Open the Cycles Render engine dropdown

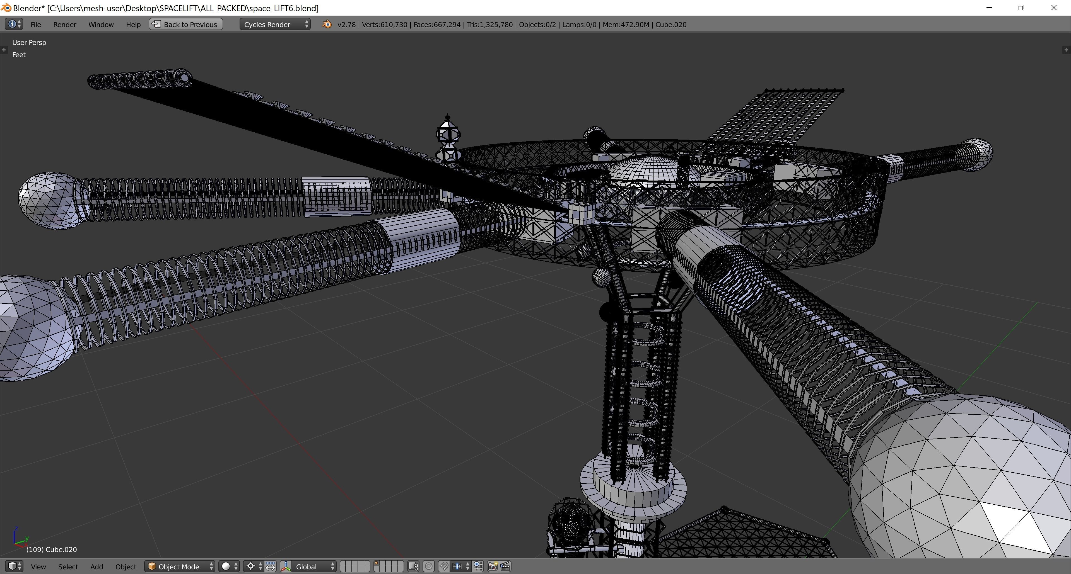(x=275, y=25)
